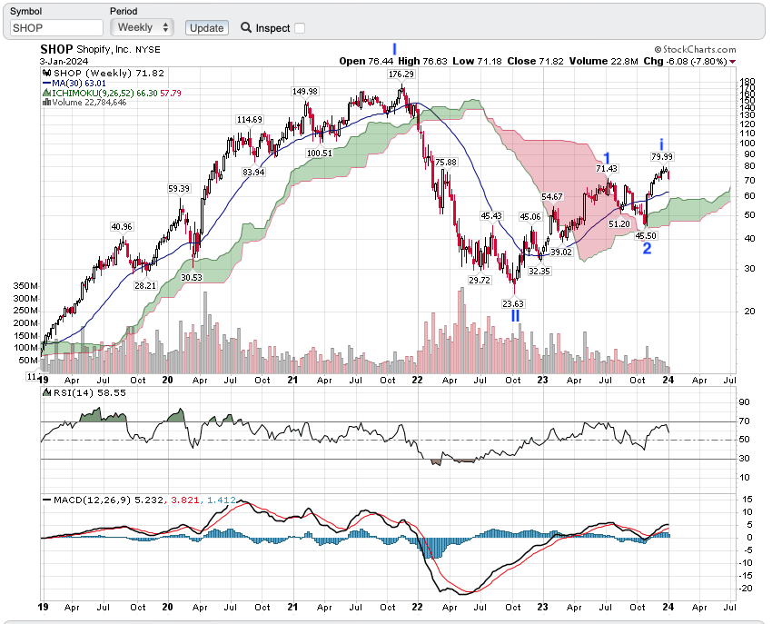The image size is (772, 624).
Task: Click the 100.51 price label
Action: point(320,154)
